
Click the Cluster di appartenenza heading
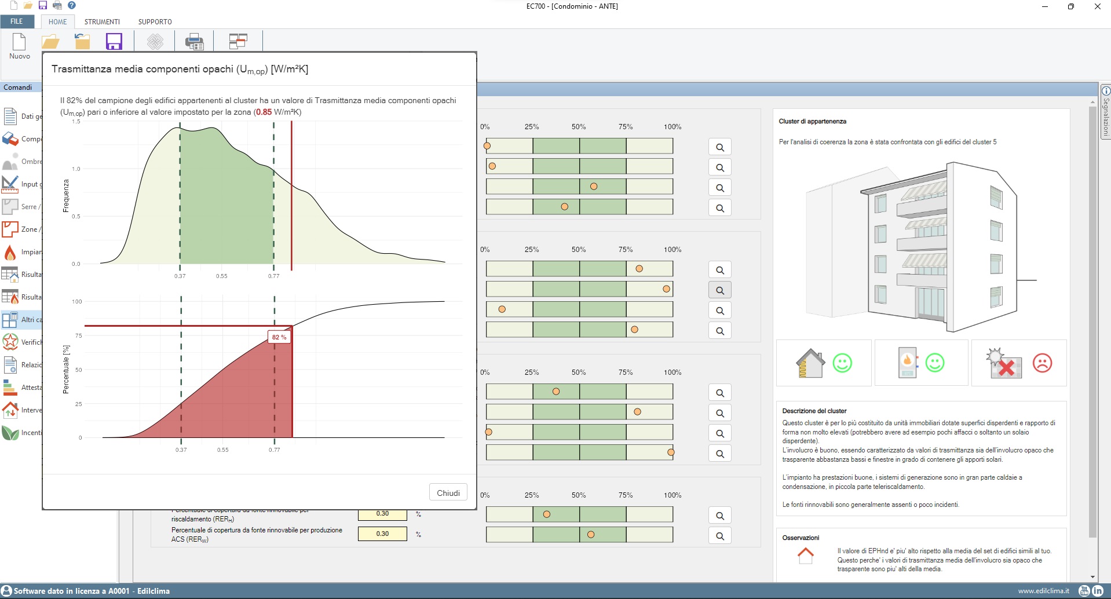[x=812, y=121]
